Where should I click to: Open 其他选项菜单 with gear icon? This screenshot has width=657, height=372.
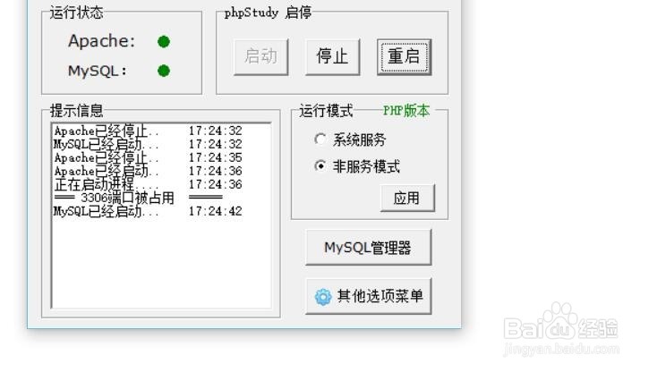coord(368,296)
